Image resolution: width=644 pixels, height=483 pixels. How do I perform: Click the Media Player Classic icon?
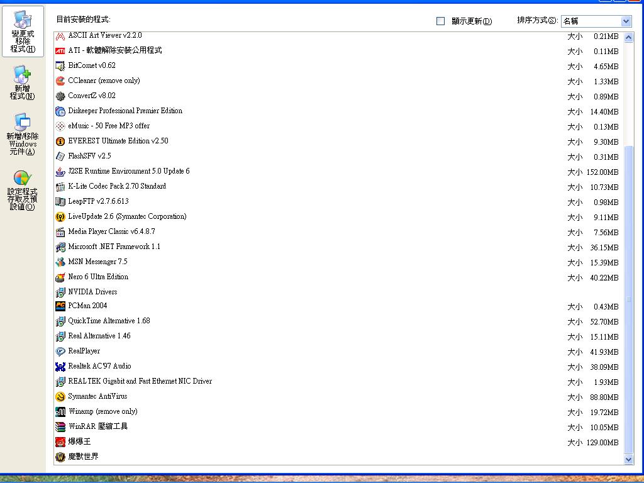pyautogui.click(x=60, y=232)
